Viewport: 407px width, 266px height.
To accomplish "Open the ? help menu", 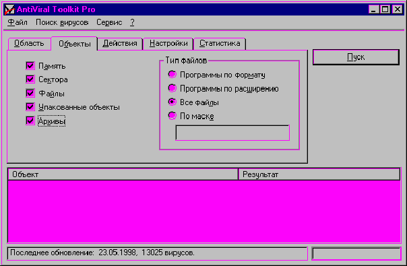I will point(132,23).
